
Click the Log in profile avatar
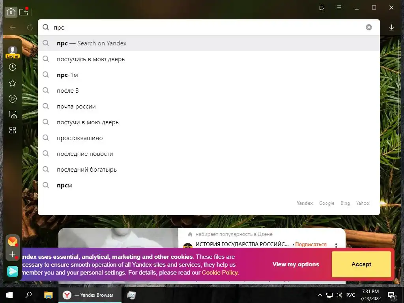click(12, 52)
